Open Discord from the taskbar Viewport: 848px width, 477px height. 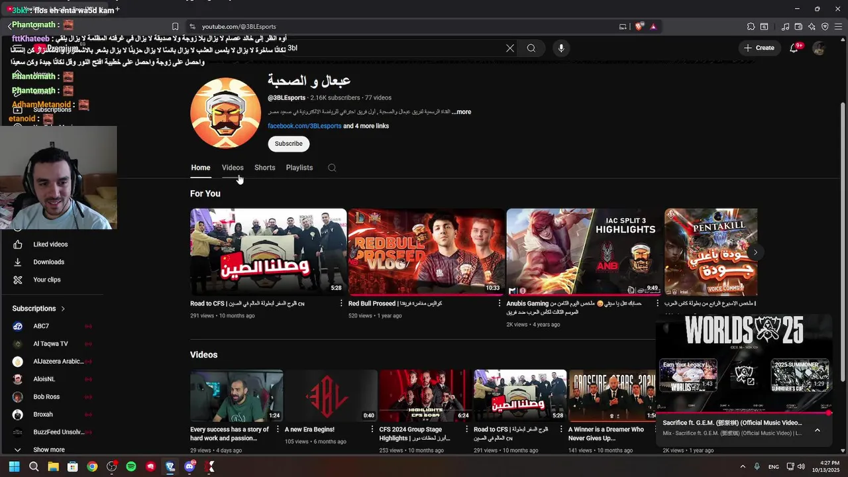pyautogui.click(x=189, y=466)
